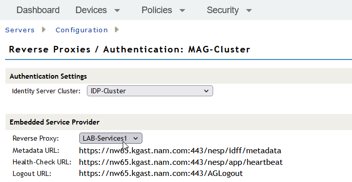352x182 pixels.
Task: Click the Metadata URL value
Action: click(x=180, y=151)
